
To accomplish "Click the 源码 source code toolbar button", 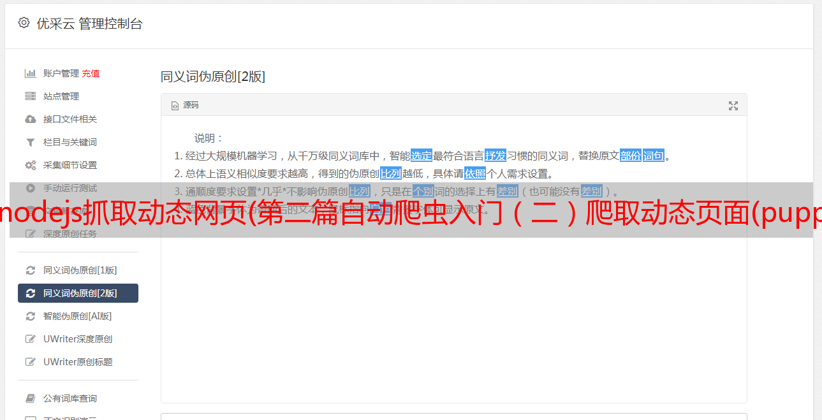I will 185,105.
